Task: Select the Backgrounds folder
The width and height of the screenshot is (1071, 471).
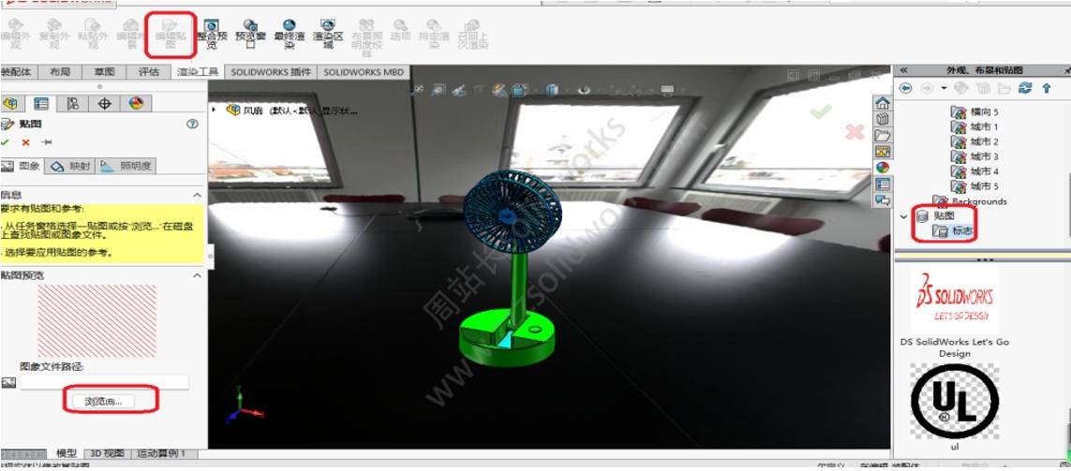Action: click(970, 201)
